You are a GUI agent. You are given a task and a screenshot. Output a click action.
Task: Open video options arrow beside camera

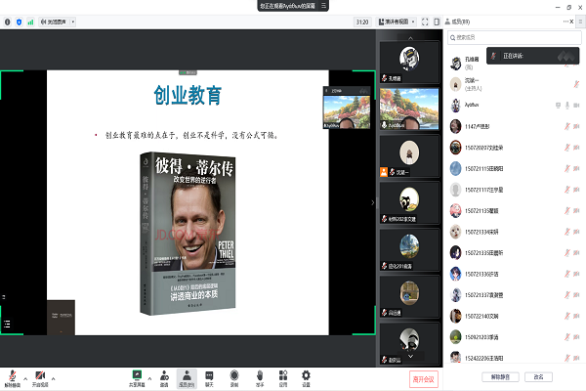click(53, 378)
